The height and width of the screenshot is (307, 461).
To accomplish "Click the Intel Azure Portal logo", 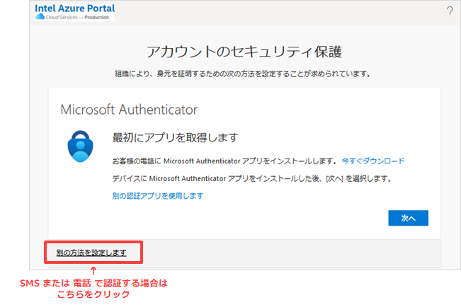I will [74, 12].
